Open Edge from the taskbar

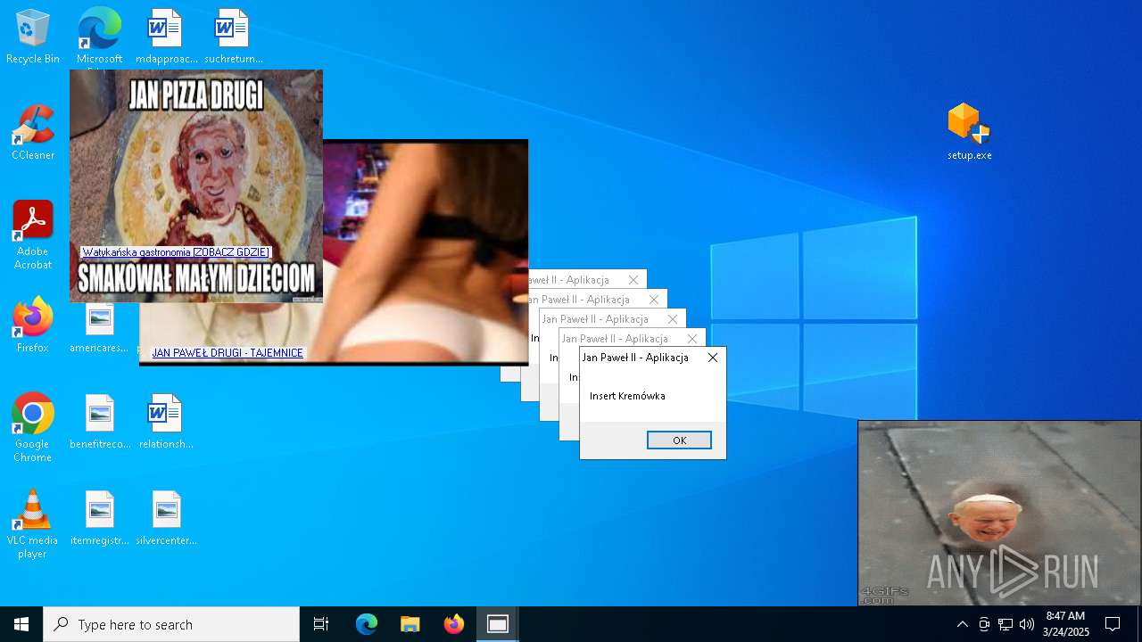[x=367, y=624]
